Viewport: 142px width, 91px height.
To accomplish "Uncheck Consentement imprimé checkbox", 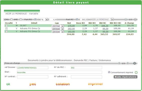I will (x=109, y=72).
